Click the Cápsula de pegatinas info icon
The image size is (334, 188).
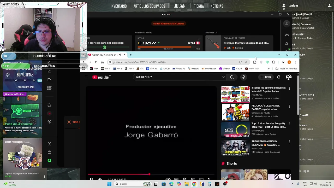click(x=44, y=177)
